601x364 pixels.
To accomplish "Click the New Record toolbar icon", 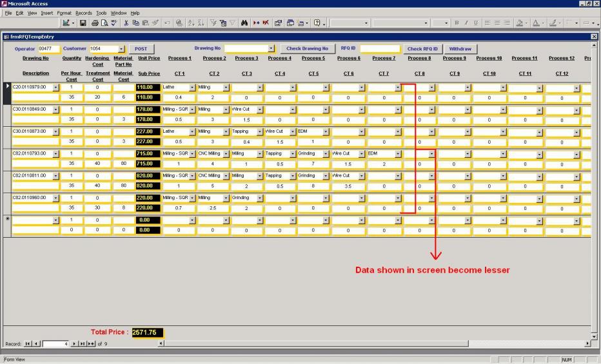I will click(x=257, y=23).
